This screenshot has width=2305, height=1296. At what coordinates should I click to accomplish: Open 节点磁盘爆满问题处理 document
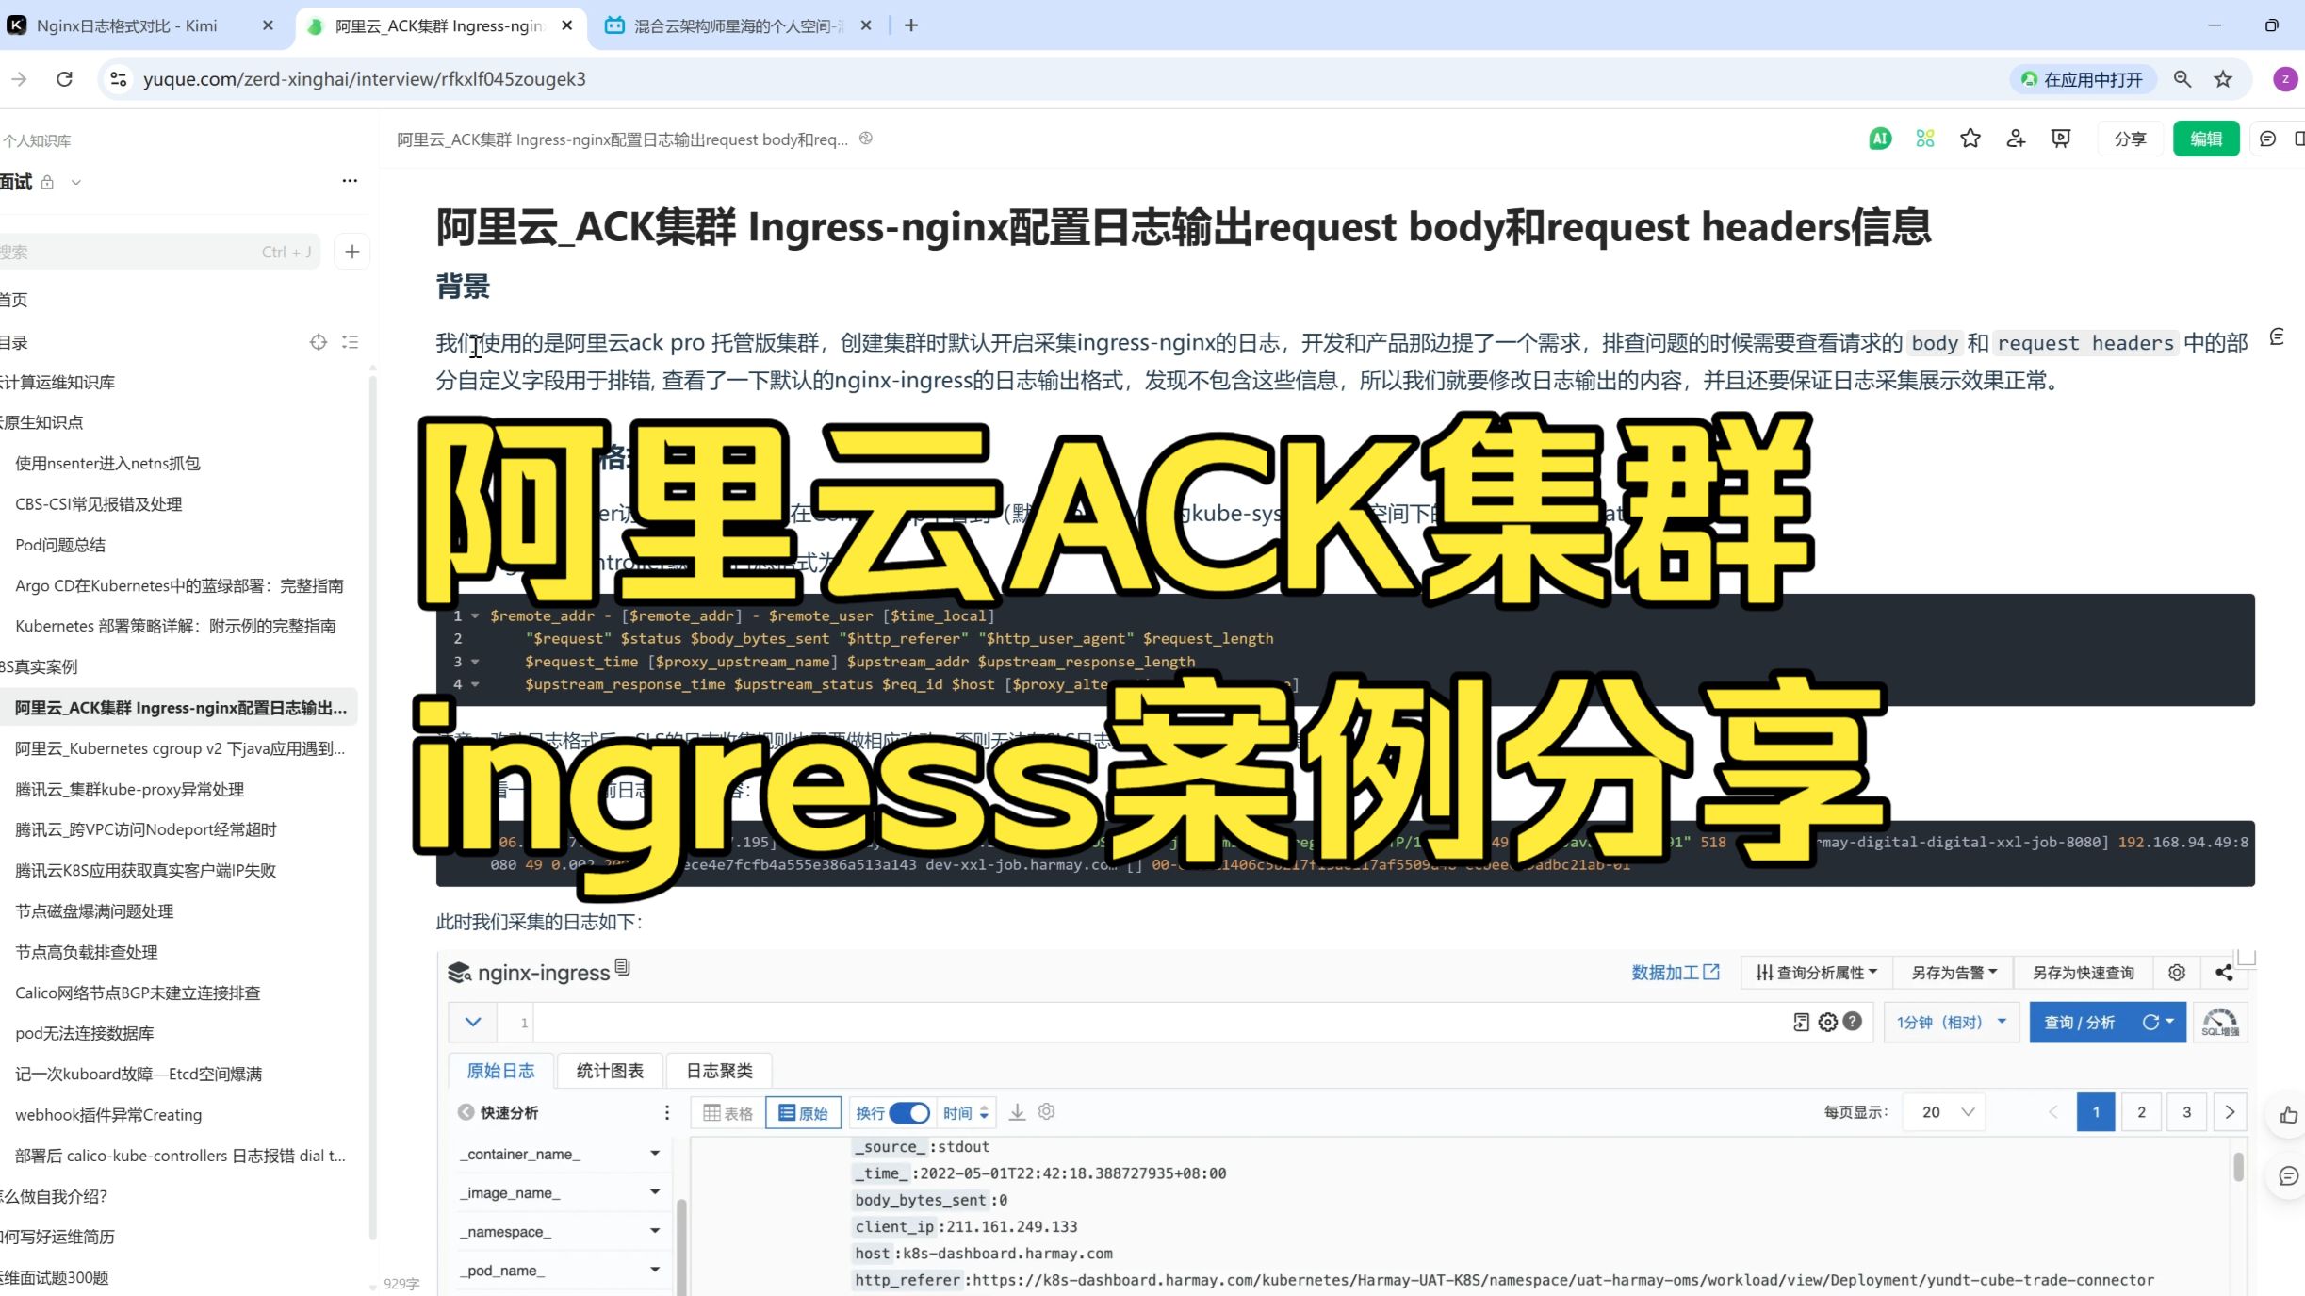point(94,911)
